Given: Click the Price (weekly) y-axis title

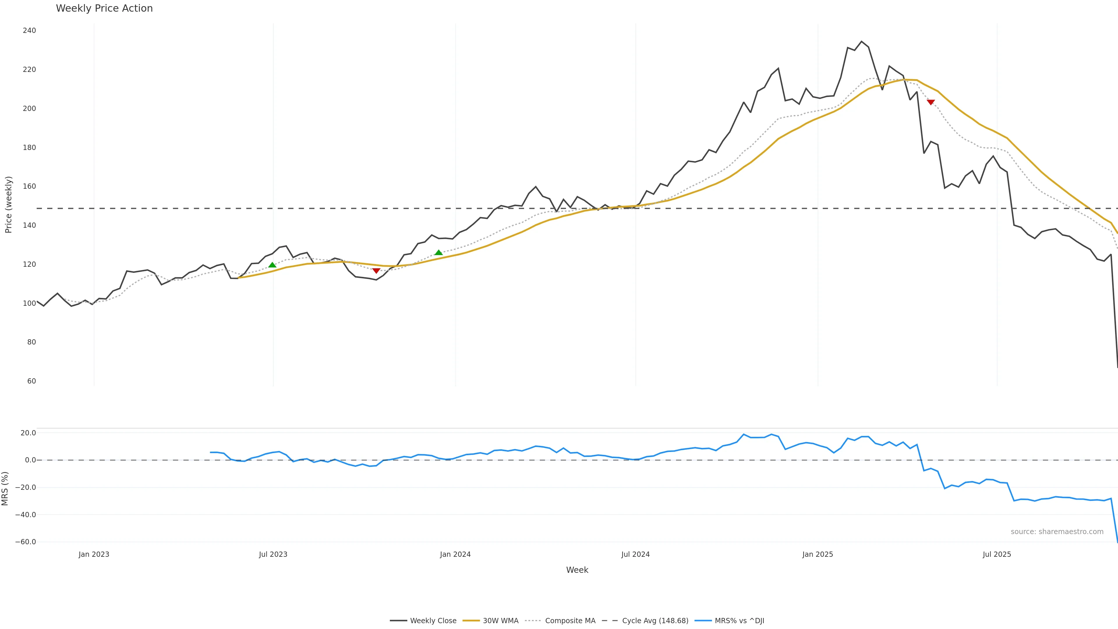Looking at the screenshot, I should [x=8, y=204].
